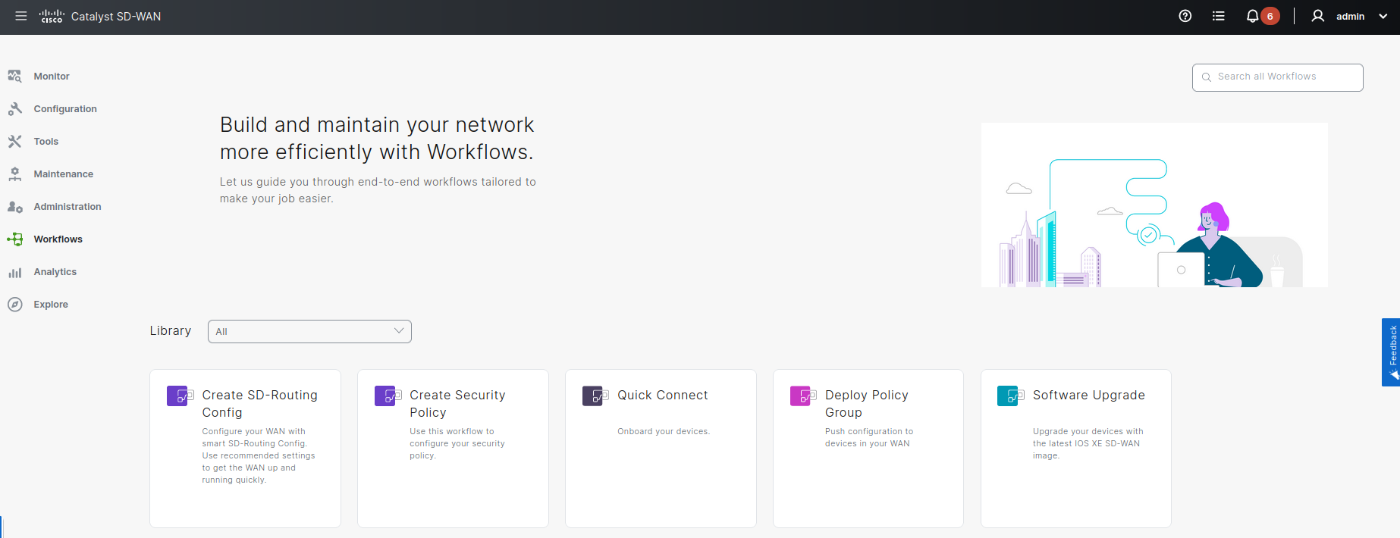The image size is (1400, 538).
Task: View notifications via the bell icon
Action: (x=1252, y=16)
